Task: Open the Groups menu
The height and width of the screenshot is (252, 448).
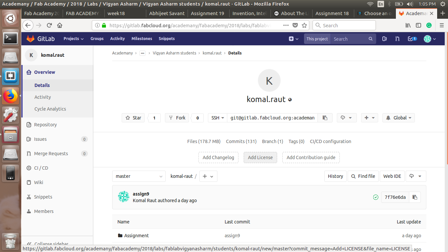Action: click(x=97, y=39)
